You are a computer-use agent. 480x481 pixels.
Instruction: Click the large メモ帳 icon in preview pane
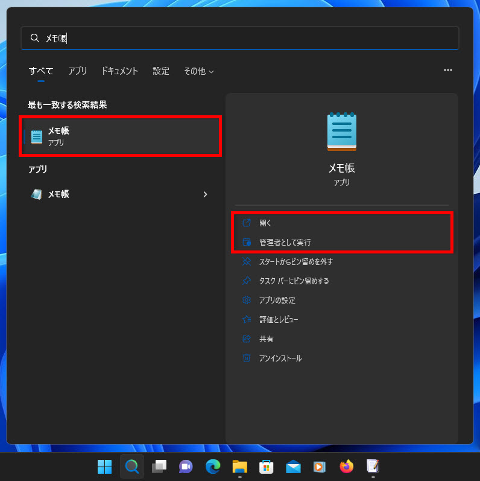341,132
